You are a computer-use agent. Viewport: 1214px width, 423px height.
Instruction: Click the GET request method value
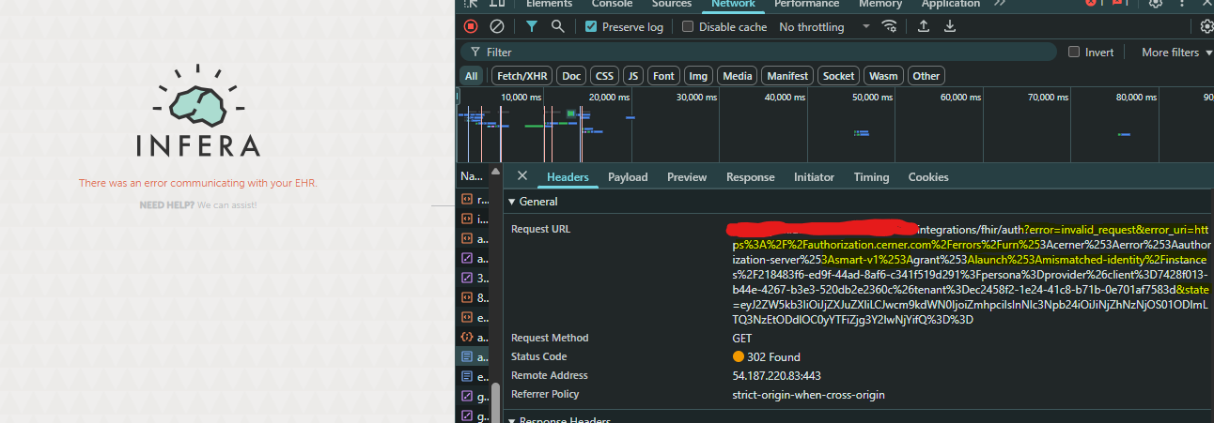(x=741, y=338)
